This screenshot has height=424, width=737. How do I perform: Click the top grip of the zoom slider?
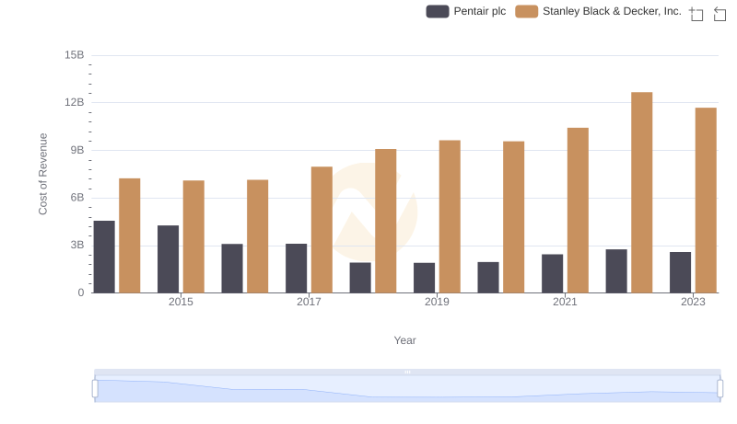407,372
